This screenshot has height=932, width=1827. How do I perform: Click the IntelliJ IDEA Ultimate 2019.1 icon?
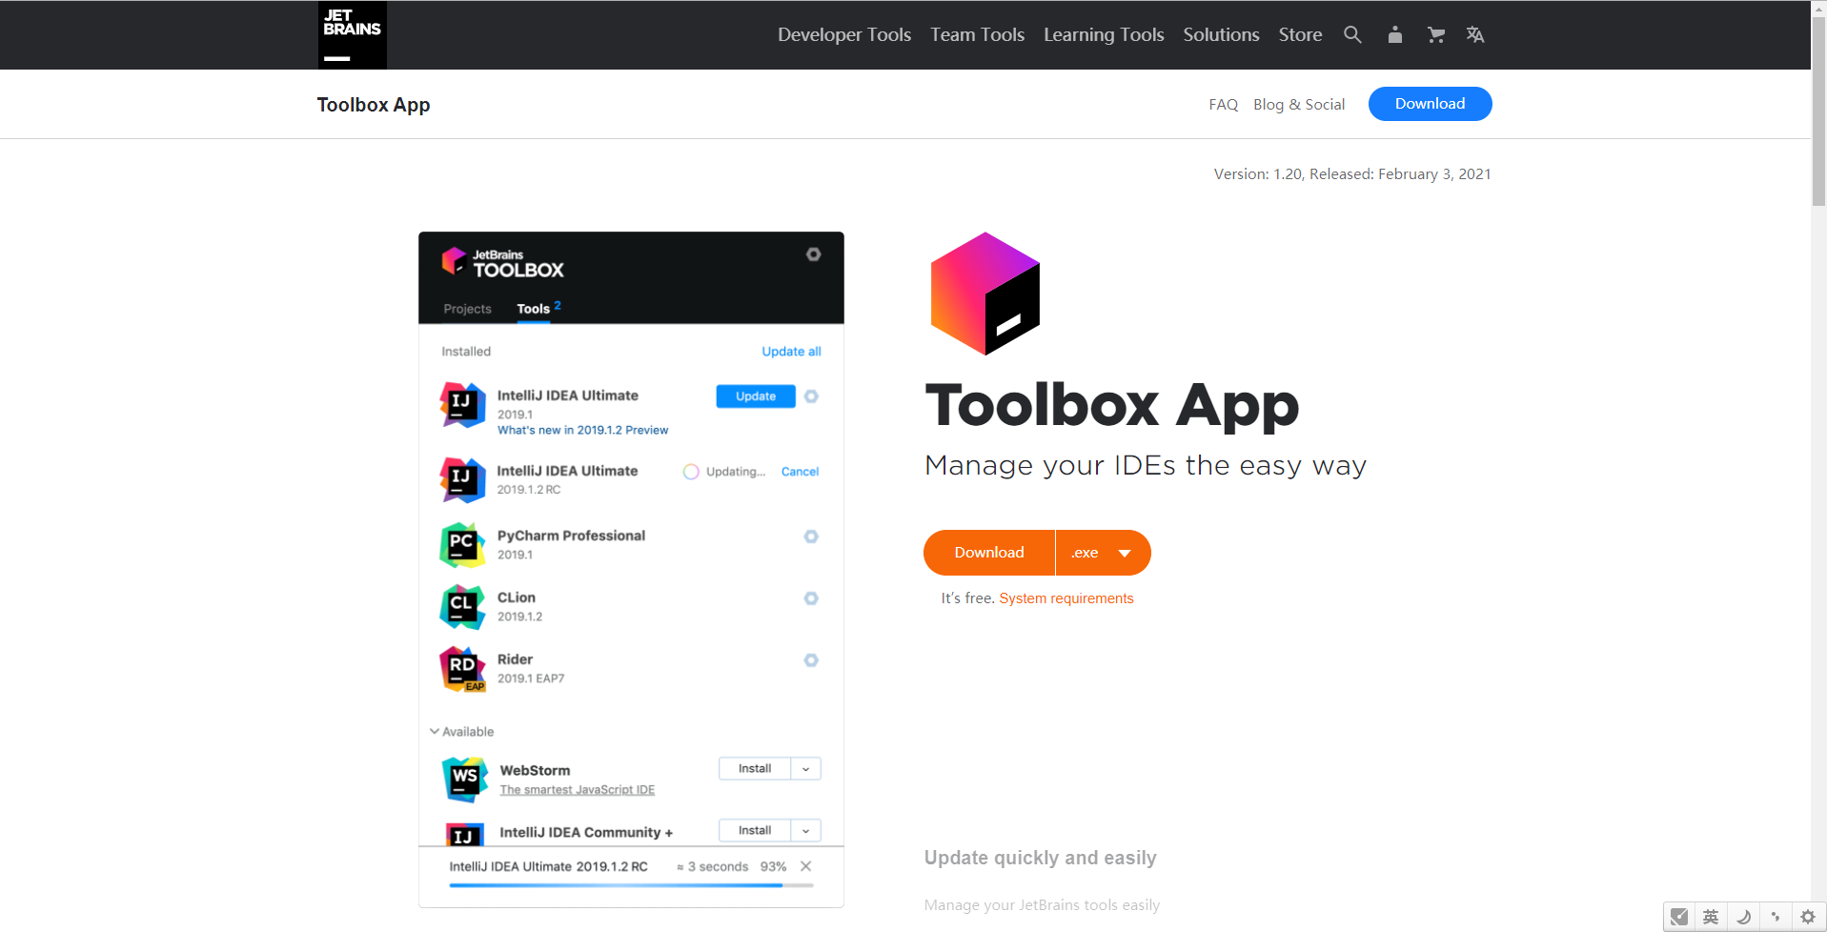(x=462, y=405)
